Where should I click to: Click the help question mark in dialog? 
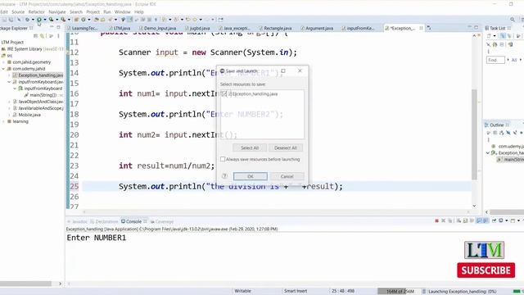(224, 176)
